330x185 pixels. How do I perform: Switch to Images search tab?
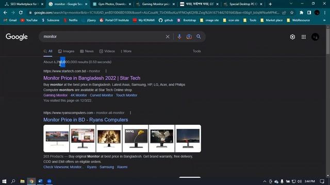pyautogui.click(x=67, y=51)
